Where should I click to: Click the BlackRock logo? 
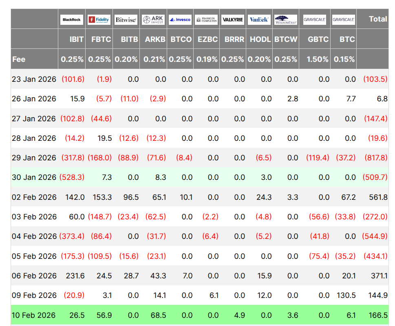click(72, 20)
